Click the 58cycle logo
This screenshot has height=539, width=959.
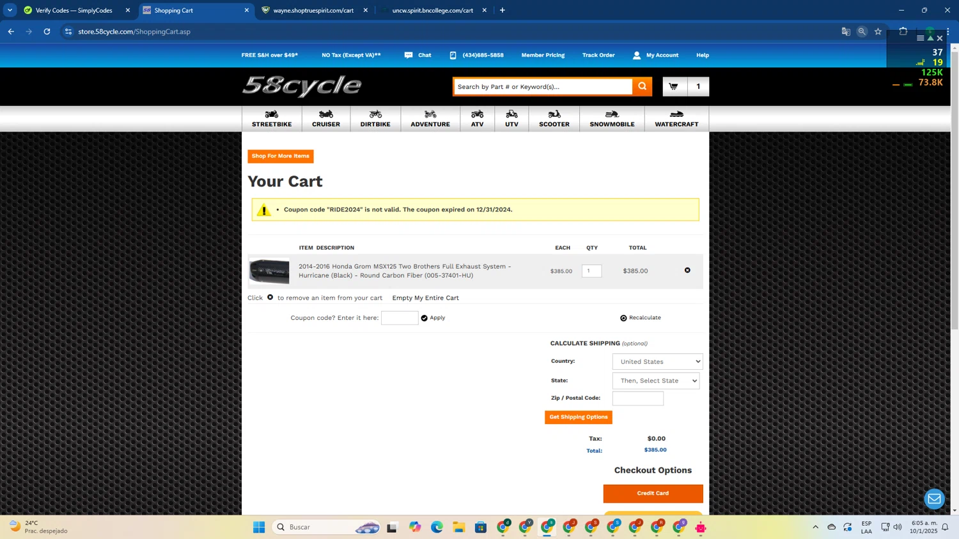coord(302,86)
